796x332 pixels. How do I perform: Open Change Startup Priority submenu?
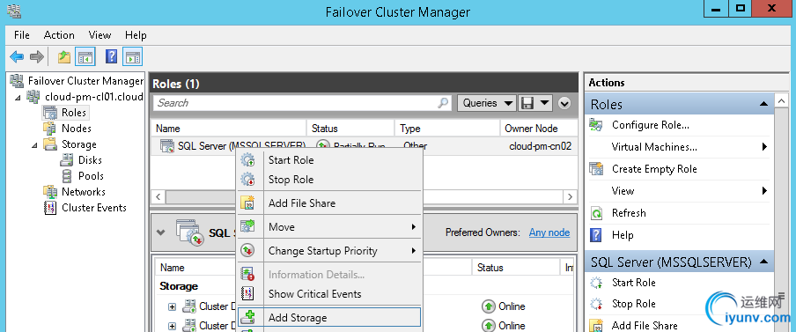[329, 251]
